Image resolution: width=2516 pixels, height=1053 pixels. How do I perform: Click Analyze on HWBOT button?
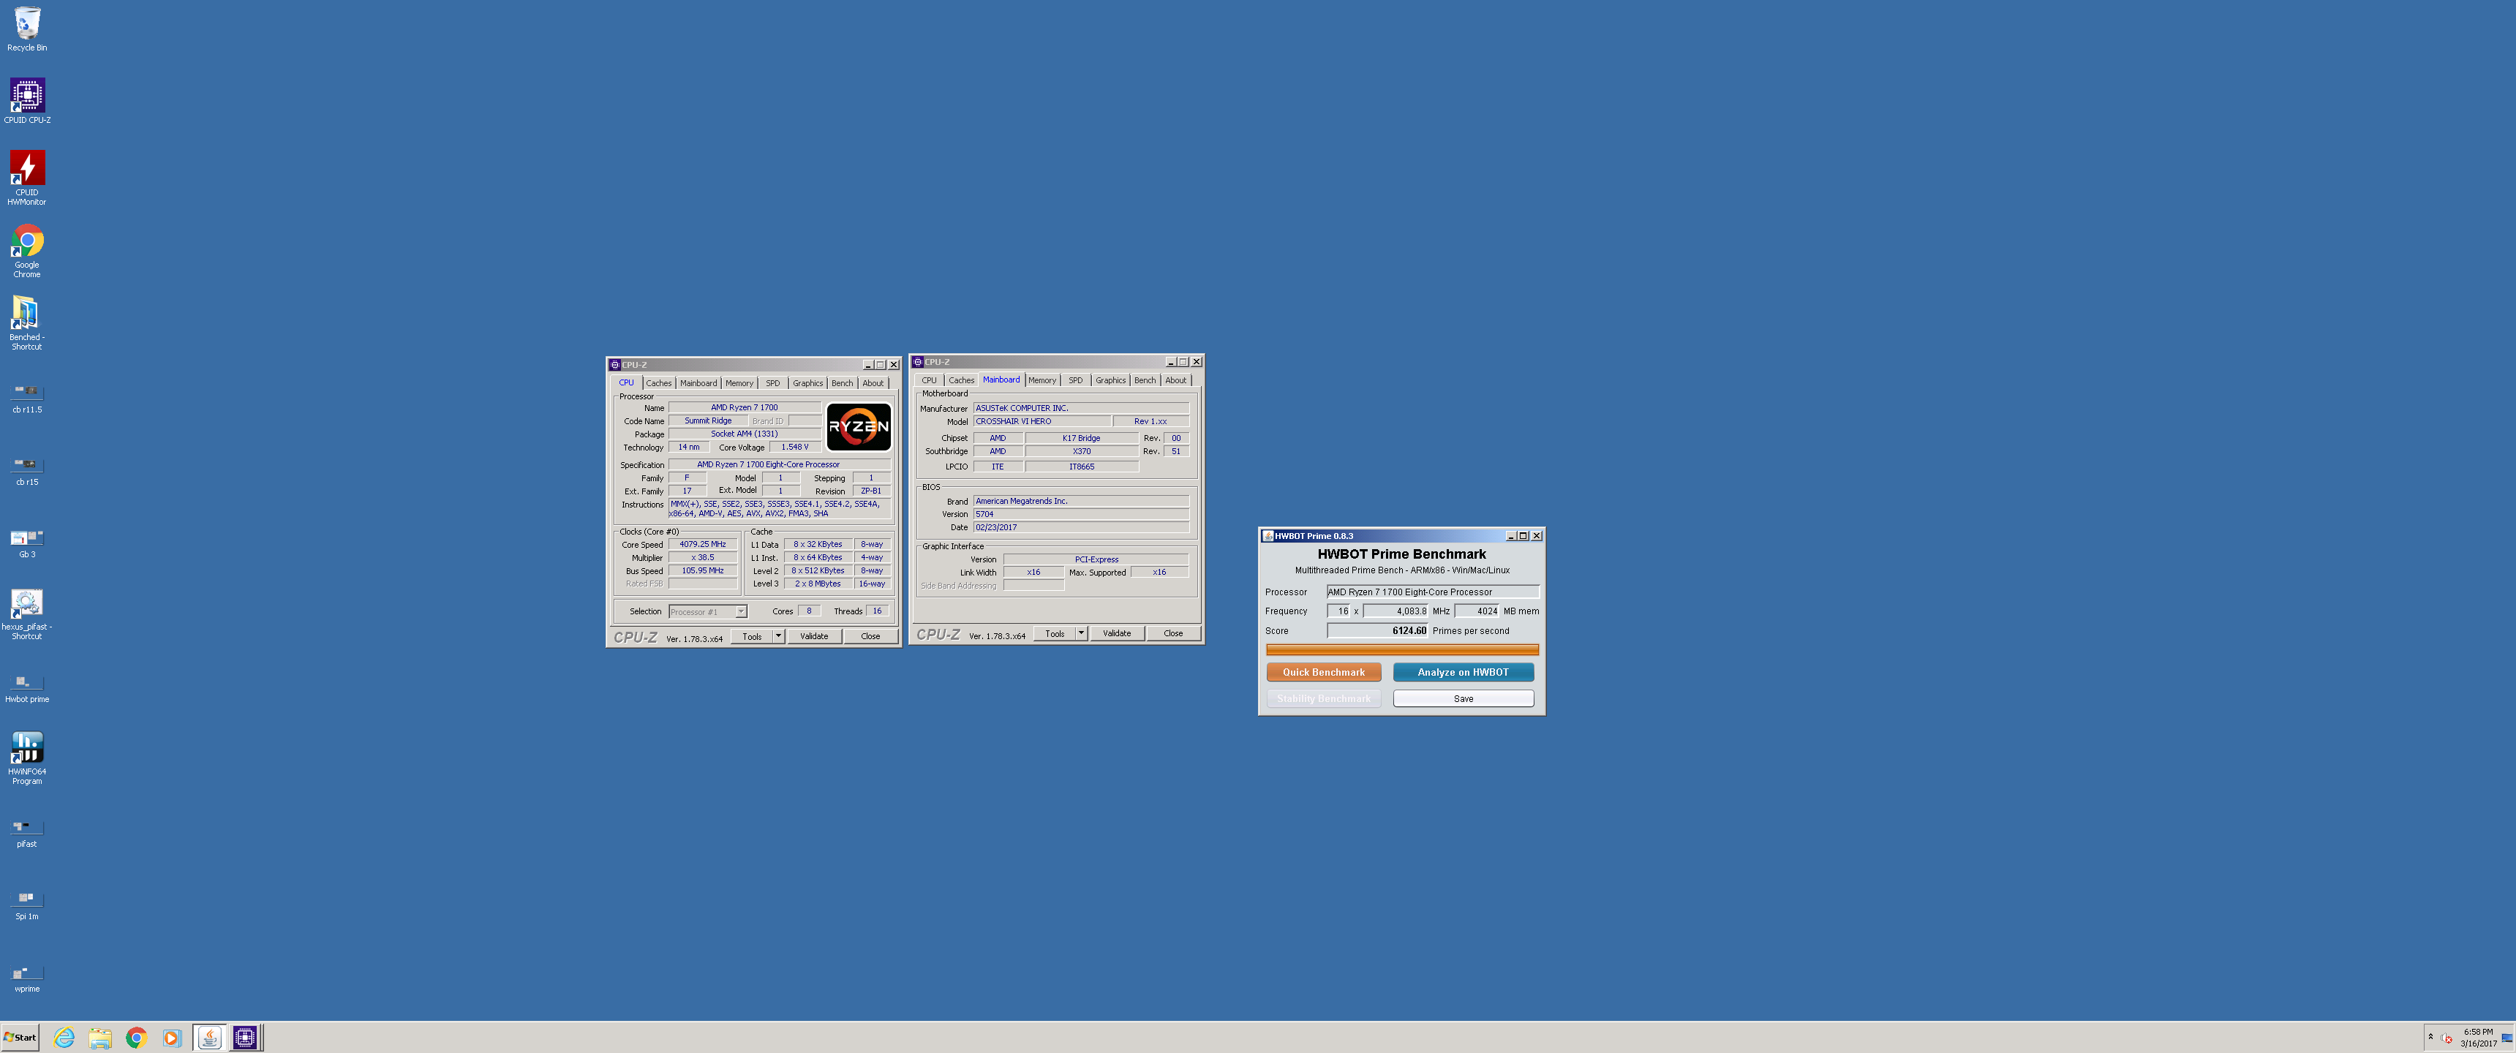tap(1463, 672)
